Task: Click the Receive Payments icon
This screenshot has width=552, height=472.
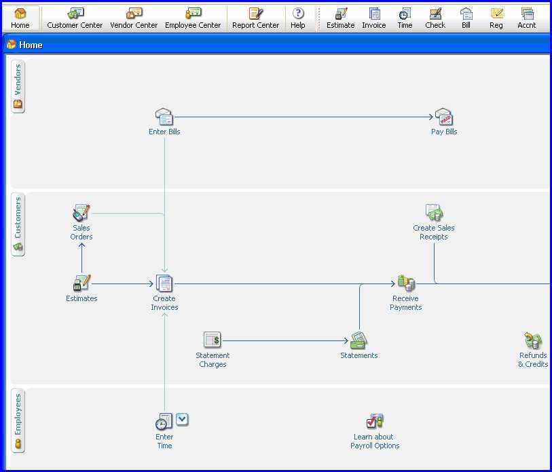Action: tap(406, 283)
